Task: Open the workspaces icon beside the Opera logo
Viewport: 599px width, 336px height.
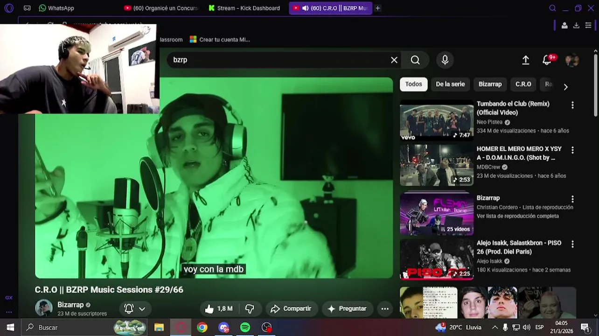Action: pyautogui.click(x=27, y=8)
